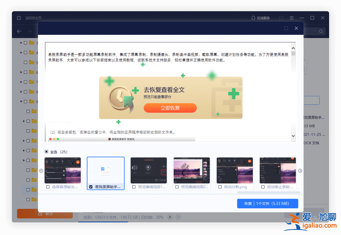The height and width of the screenshot is (235, 341).
Task: Click the 立即恢复 recover now button
Action: [170, 108]
